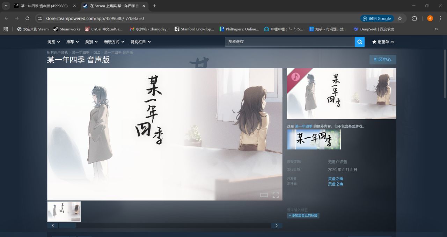447x237 pixels.
Task: Click the 灵虚之幽 developer link
Action: tap(335, 179)
